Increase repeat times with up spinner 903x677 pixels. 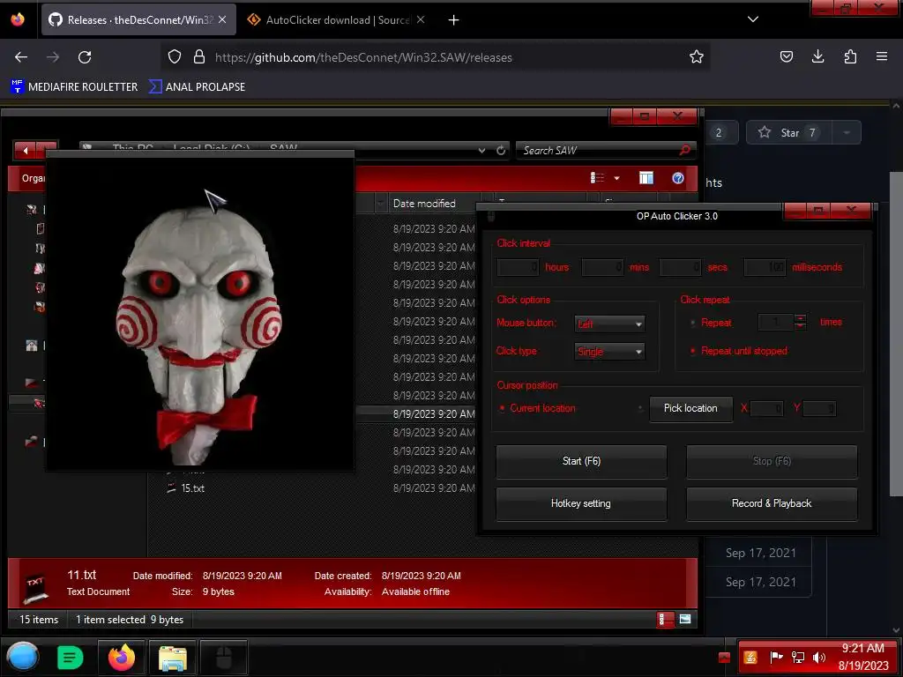click(x=800, y=317)
